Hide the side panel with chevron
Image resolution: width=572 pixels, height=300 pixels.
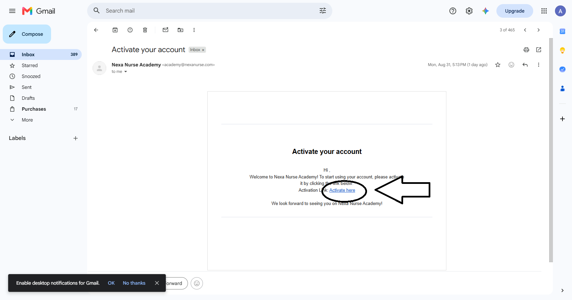562,290
